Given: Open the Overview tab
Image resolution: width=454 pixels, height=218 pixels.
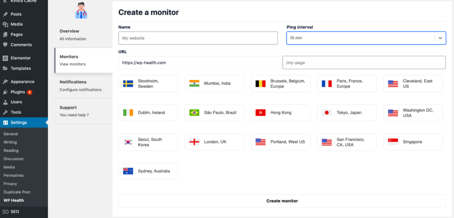Looking at the screenshot, I should (84, 35).
